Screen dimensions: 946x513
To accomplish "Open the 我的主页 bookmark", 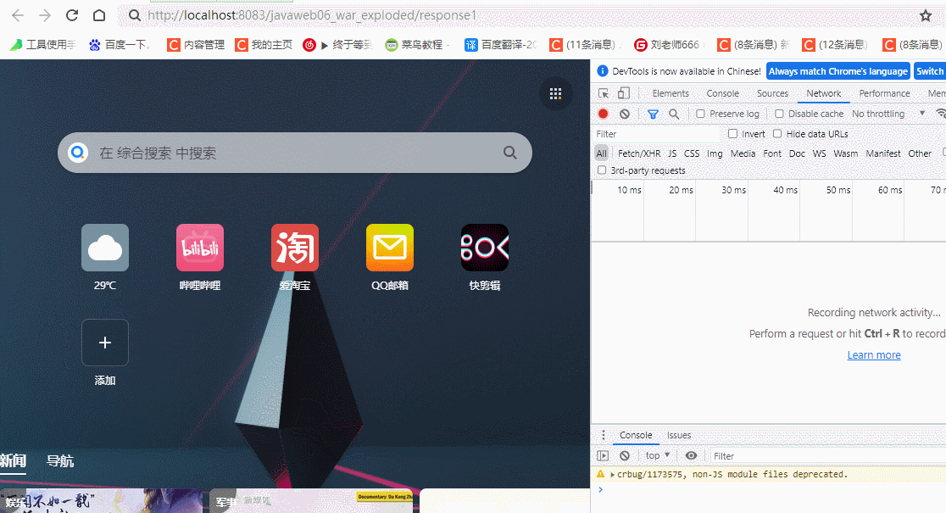I will pyautogui.click(x=264, y=45).
